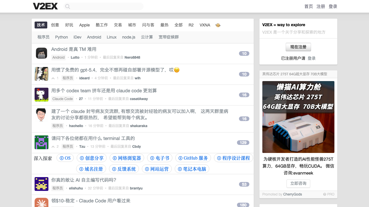The image size is (369, 207).
Task: Open haohello's cartoon avatar
Action: pyautogui.click(x=42, y=115)
